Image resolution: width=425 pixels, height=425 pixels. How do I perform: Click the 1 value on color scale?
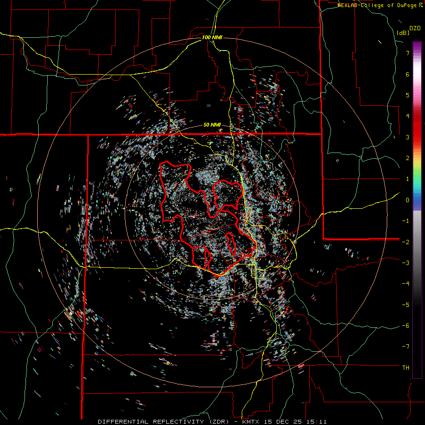pyautogui.click(x=408, y=179)
